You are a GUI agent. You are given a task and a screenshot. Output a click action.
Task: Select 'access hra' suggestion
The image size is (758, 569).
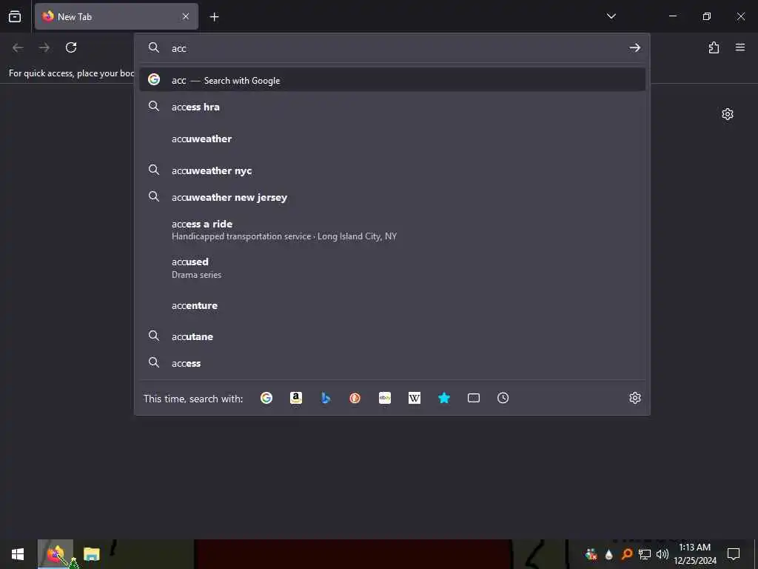(392, 107)
